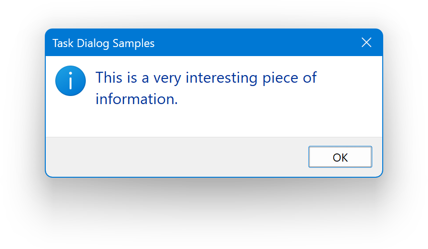Click the empty title bar area

[257, 43]
